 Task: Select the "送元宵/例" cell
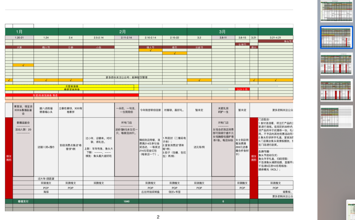tap(199, 147)
